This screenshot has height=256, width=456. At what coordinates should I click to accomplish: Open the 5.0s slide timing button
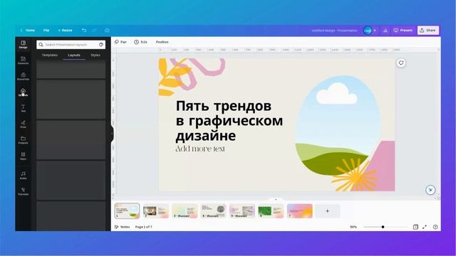coord(141,42)
